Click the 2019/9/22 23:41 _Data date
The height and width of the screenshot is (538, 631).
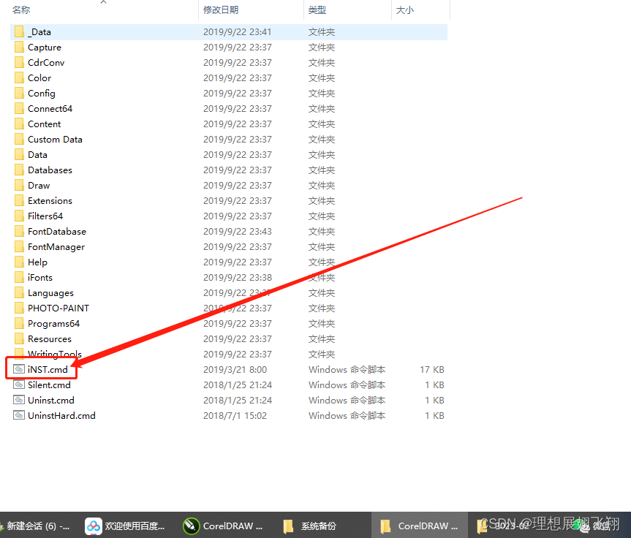click(238, 31)
